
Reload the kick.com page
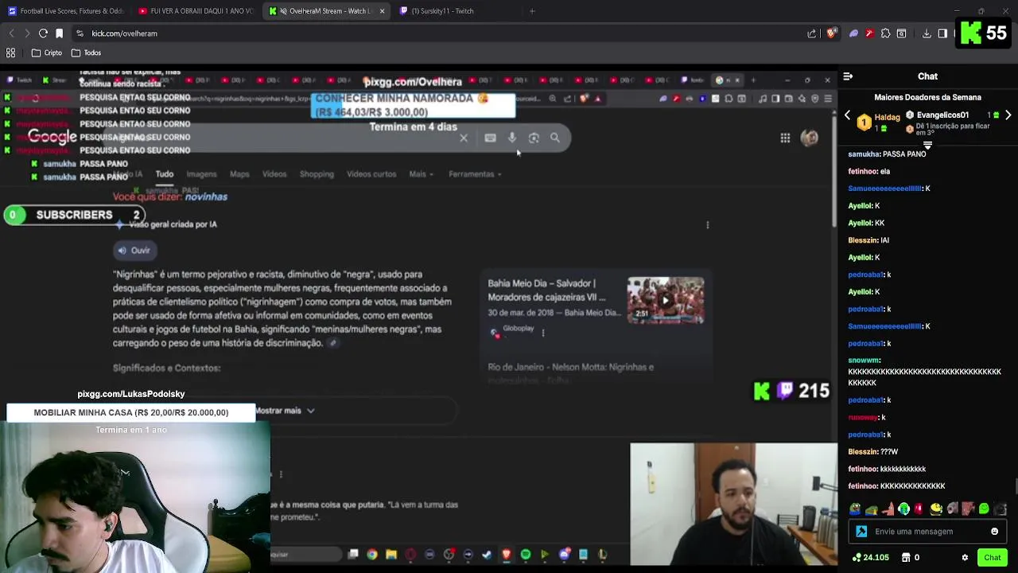point(43,33)
